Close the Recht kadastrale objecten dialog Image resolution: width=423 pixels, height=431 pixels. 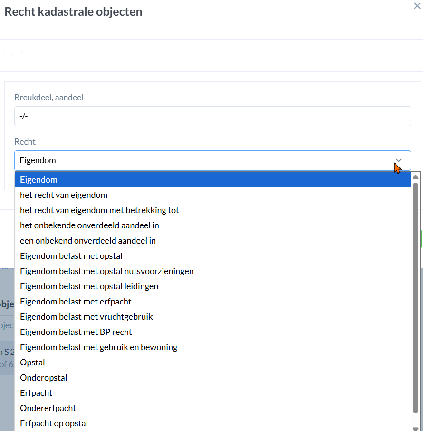click(417, 5)
